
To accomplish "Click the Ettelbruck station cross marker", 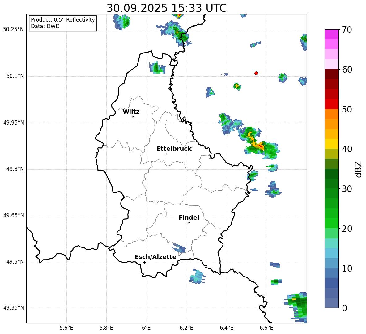I will 167,154.
